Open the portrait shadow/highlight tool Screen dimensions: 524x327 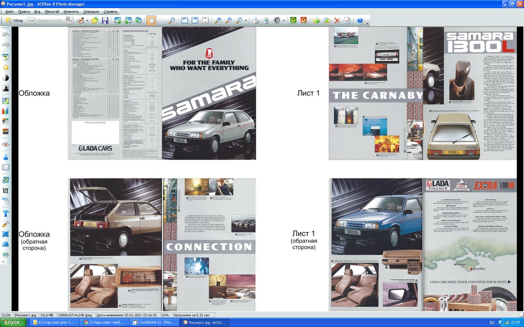[x=6, y=88]
